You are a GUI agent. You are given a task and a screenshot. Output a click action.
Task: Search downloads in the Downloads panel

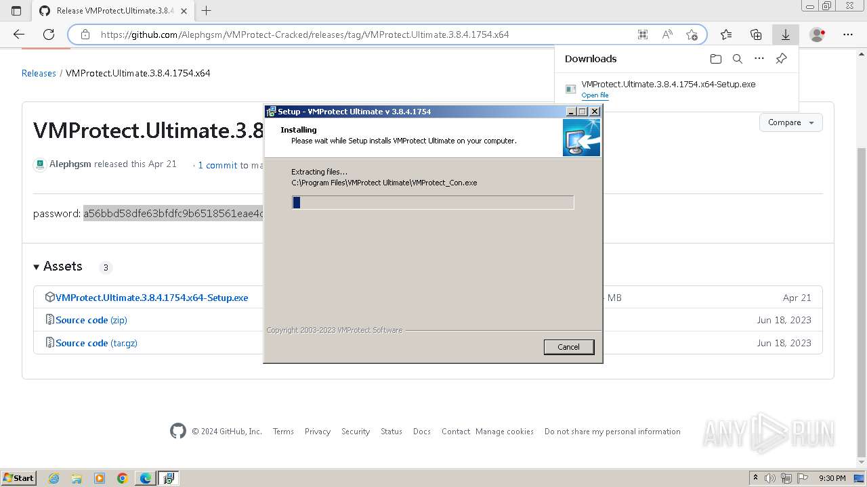click(738, 59)
